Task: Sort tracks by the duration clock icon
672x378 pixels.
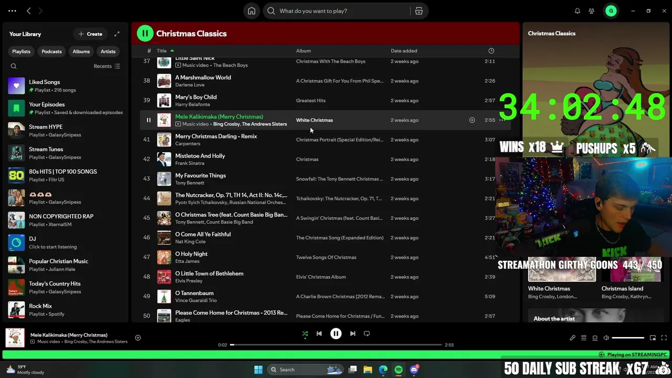Action: [x=491, y=51]
